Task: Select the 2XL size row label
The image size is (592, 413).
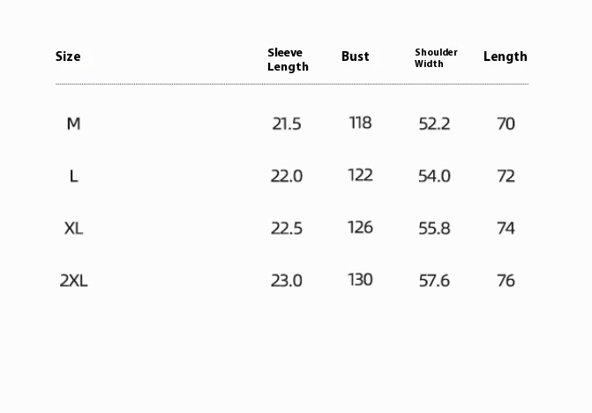Action: 73,281
